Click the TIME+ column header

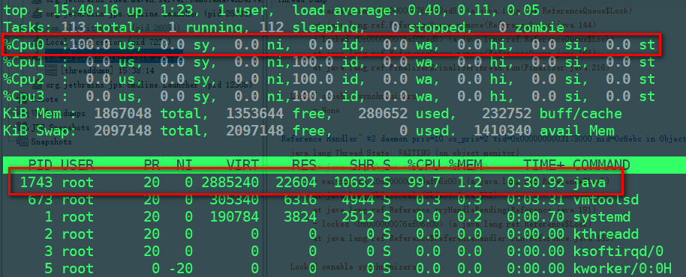[543, 165]
